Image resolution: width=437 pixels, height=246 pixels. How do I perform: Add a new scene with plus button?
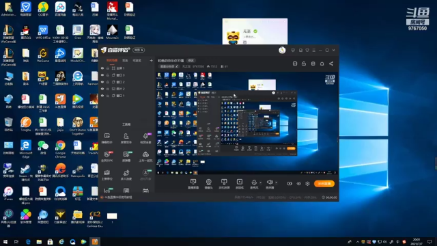pyautogui.click(x=151, y=61)
